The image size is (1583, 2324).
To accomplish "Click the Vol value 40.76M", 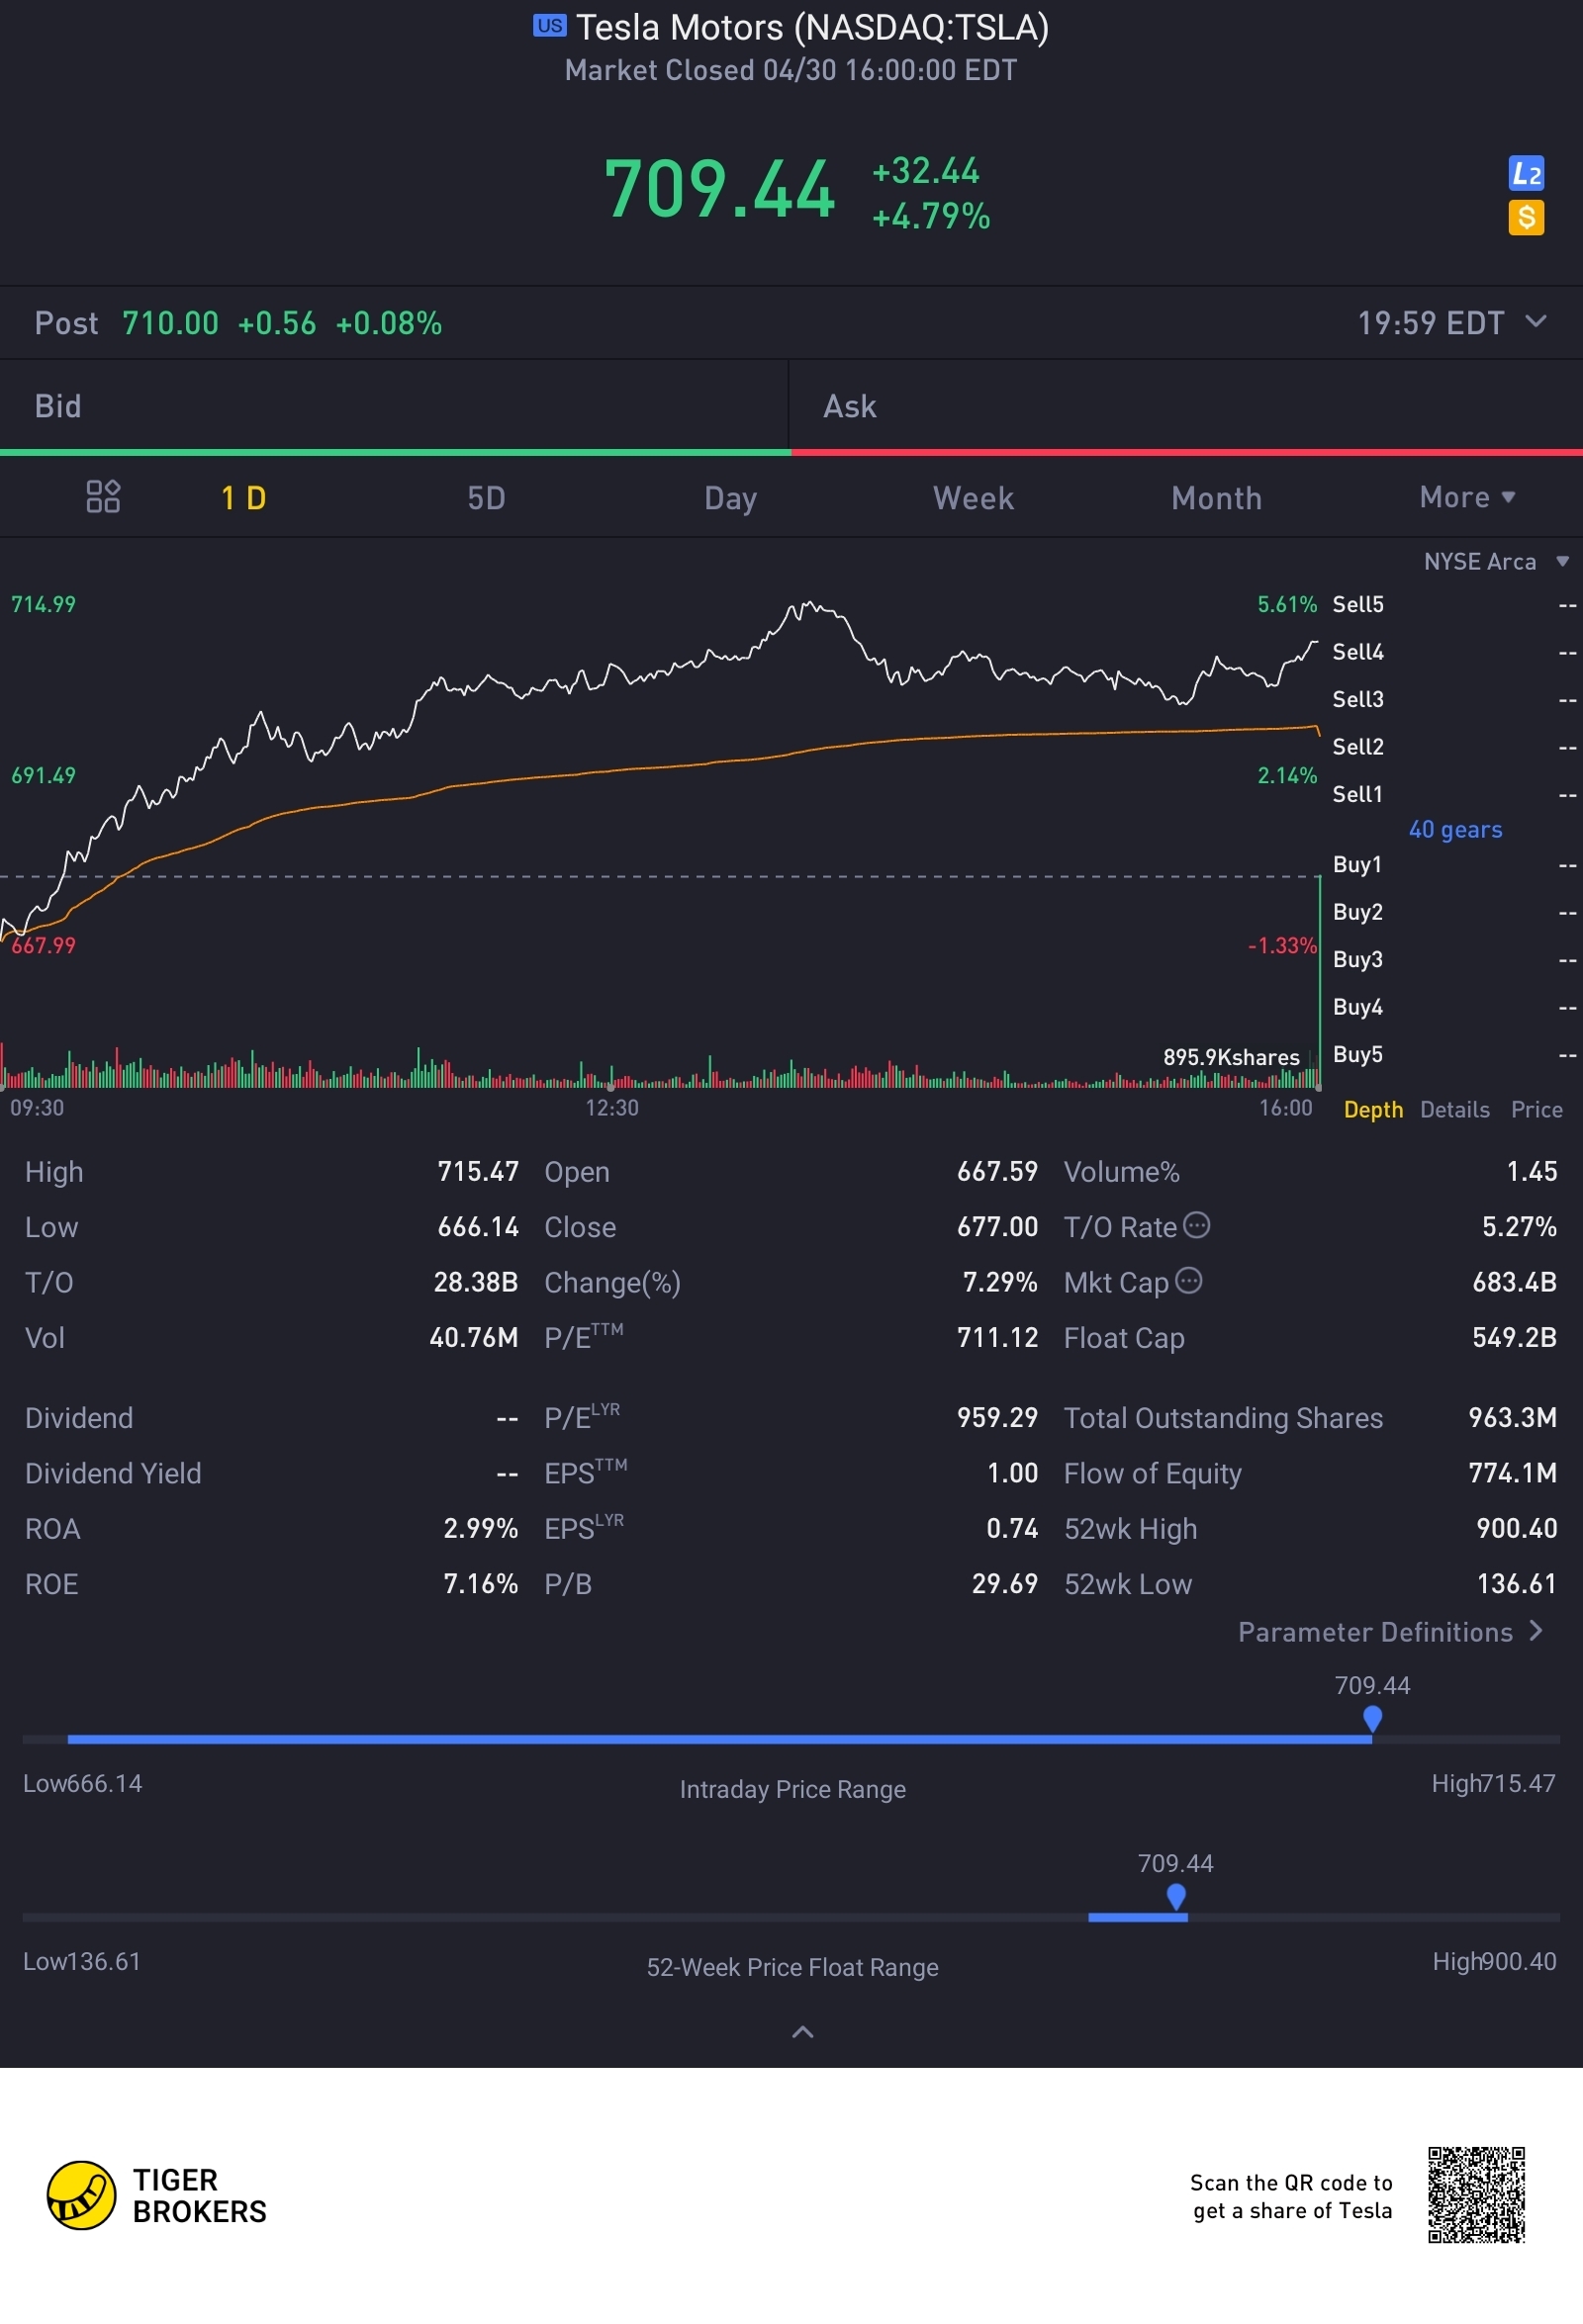I will pyautogui.click(x=474, y=1337).
